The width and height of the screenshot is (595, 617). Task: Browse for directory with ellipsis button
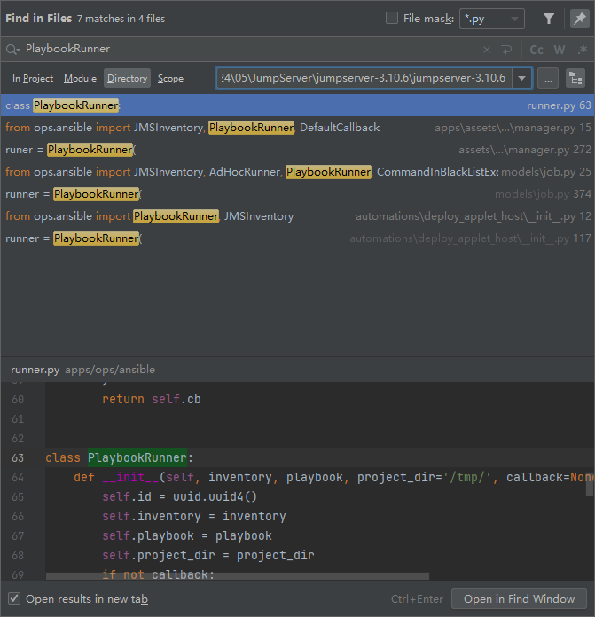(x=548, y=79)
